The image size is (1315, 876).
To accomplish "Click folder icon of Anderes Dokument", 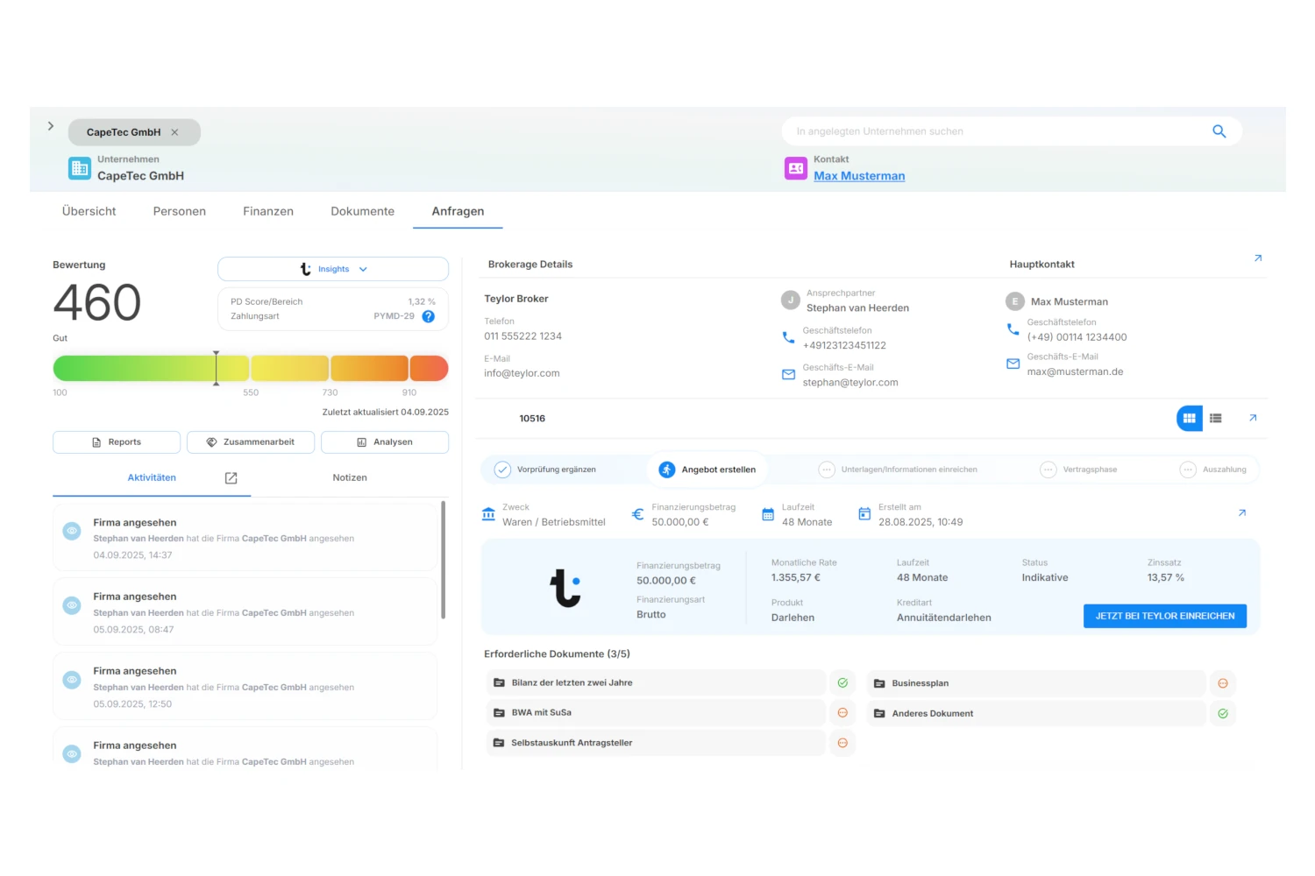I will click(879, 714).
